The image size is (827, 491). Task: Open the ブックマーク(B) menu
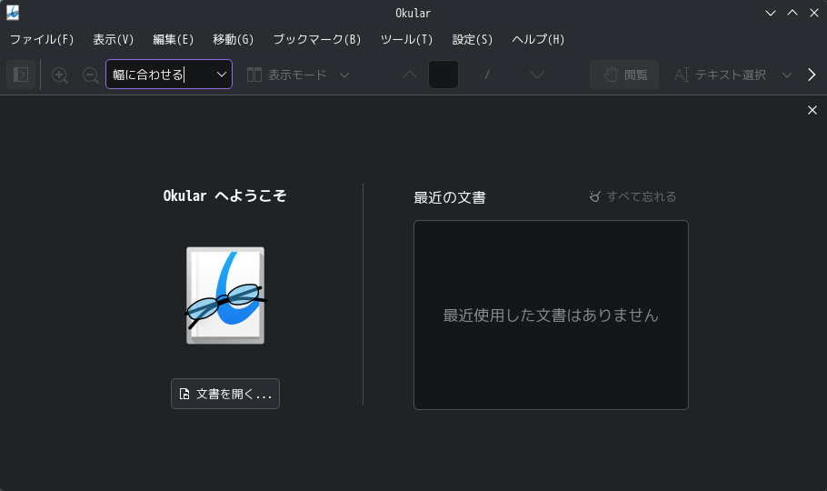pos(317,40)
